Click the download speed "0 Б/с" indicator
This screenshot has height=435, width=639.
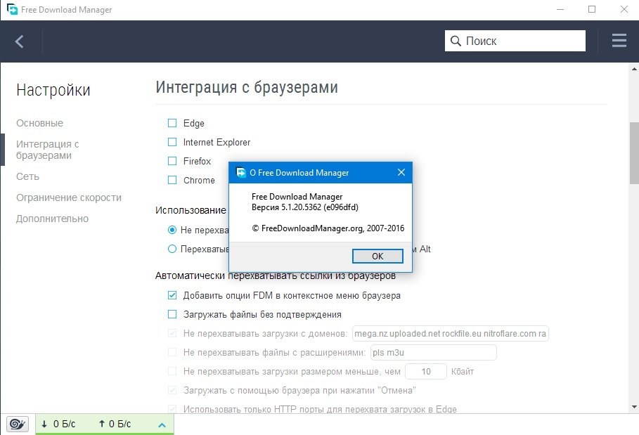pos(58,424)
